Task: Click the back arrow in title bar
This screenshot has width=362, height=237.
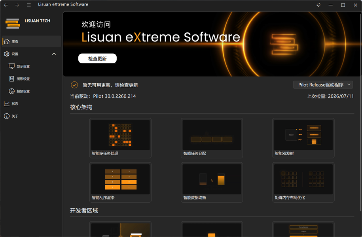Action: [6, 5]
